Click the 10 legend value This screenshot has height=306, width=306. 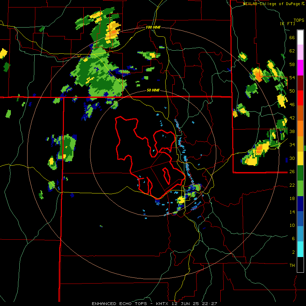[292, 225]
